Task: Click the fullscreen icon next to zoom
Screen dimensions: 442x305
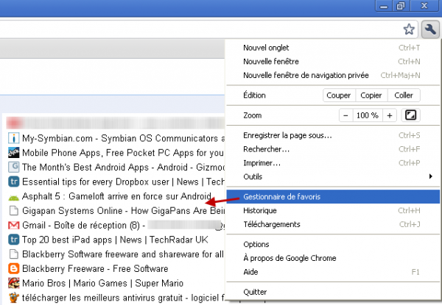Action: (x=411, y=115)
